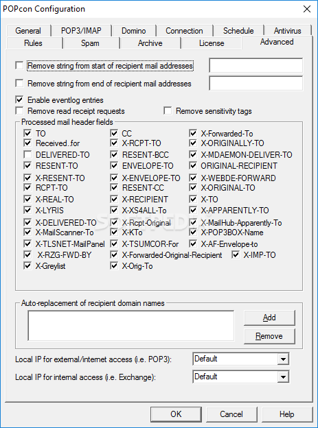Toggle Enable eventlog entries checkbox

(x=19, y=100)
